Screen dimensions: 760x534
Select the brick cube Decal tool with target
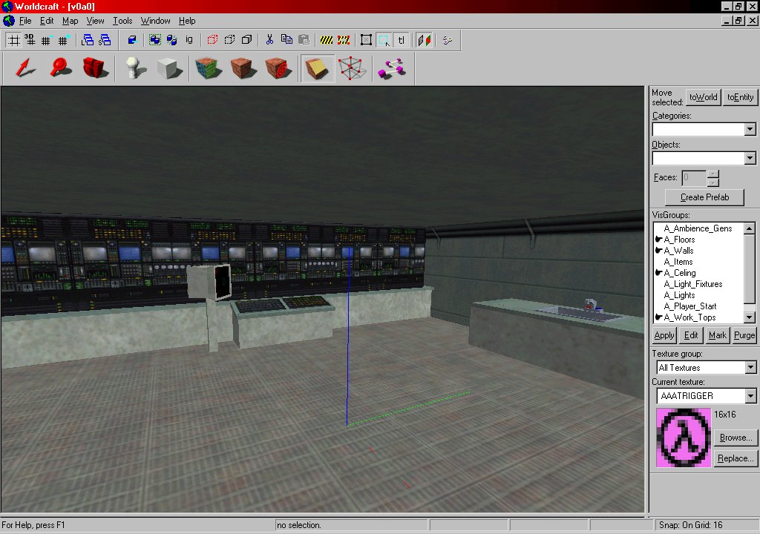[x=278, y=68]
